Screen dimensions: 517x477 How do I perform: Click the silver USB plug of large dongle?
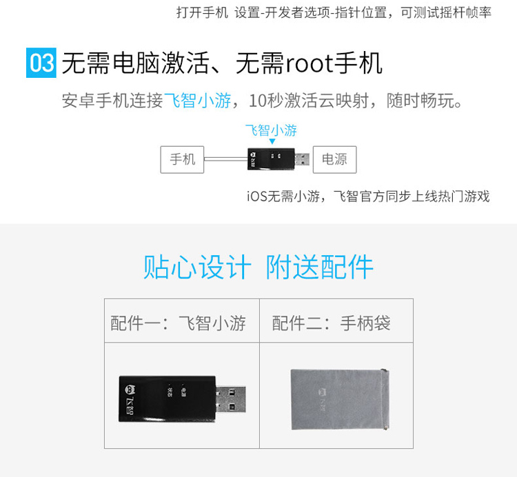pyautogui.click(x=230, y=399)
